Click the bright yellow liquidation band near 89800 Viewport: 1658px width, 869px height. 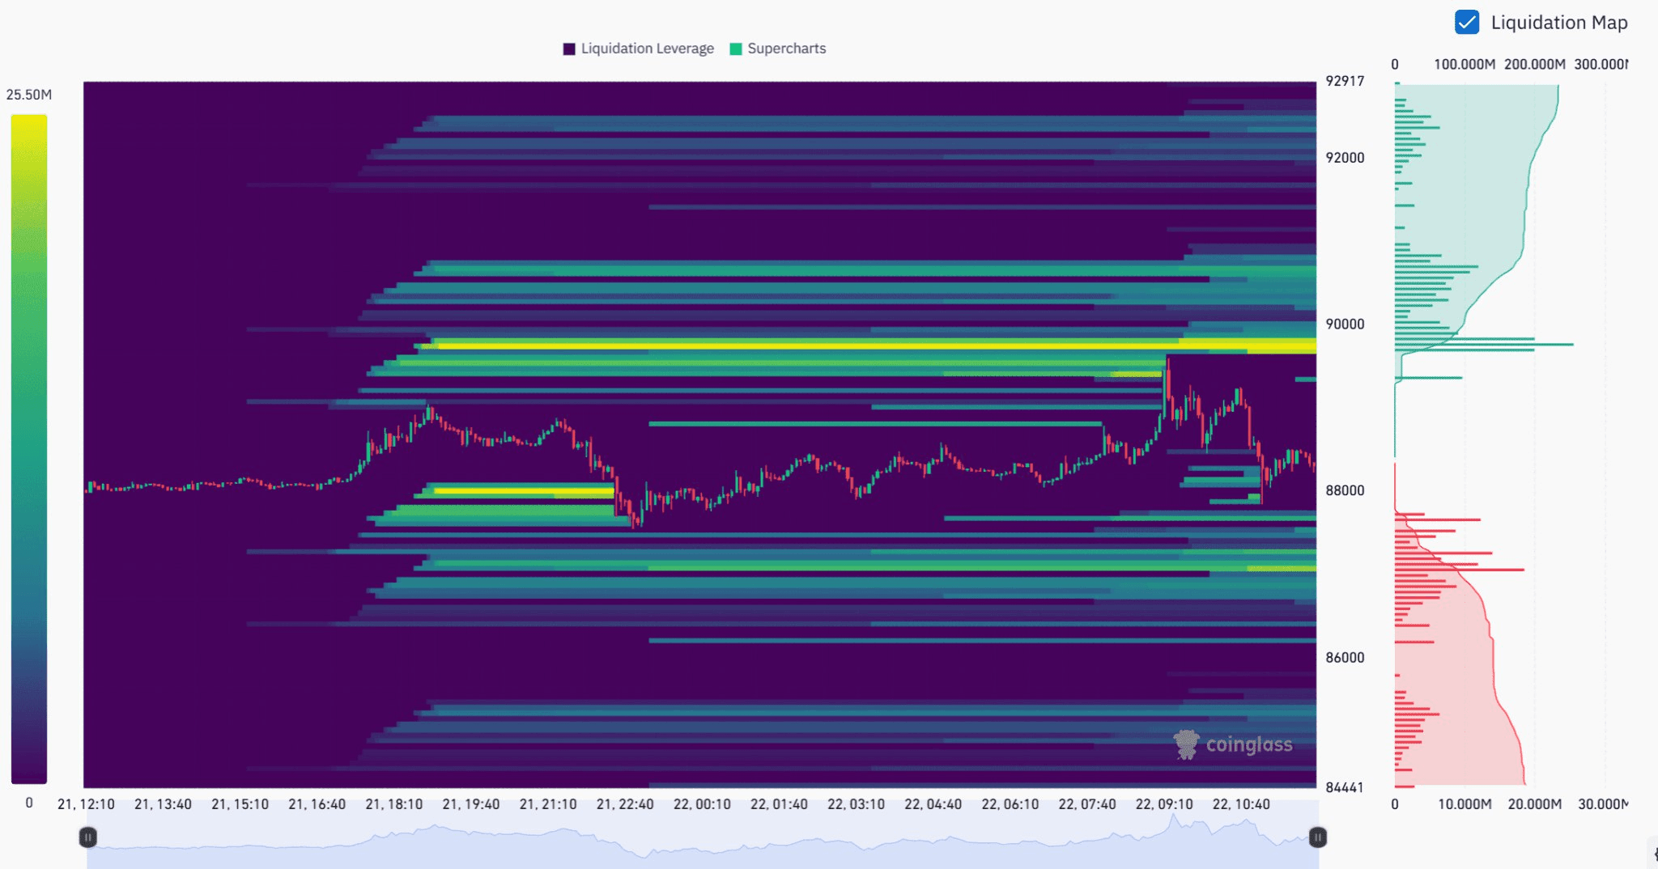(x=810, y=346)
